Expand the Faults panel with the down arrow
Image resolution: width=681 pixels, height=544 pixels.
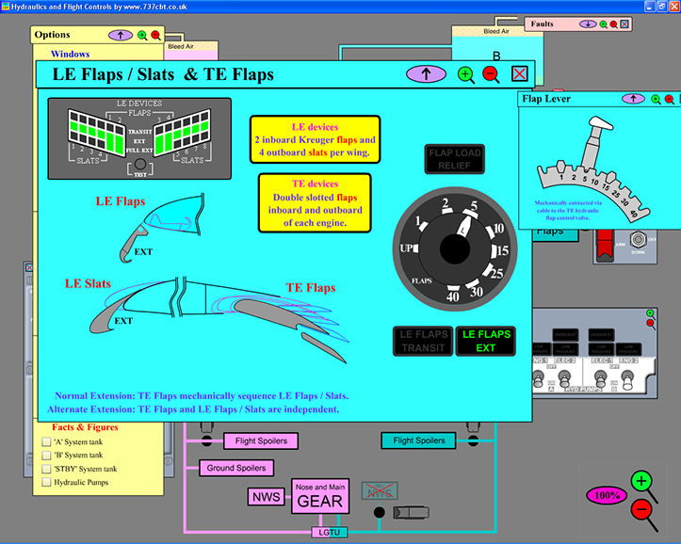point(589,24)
